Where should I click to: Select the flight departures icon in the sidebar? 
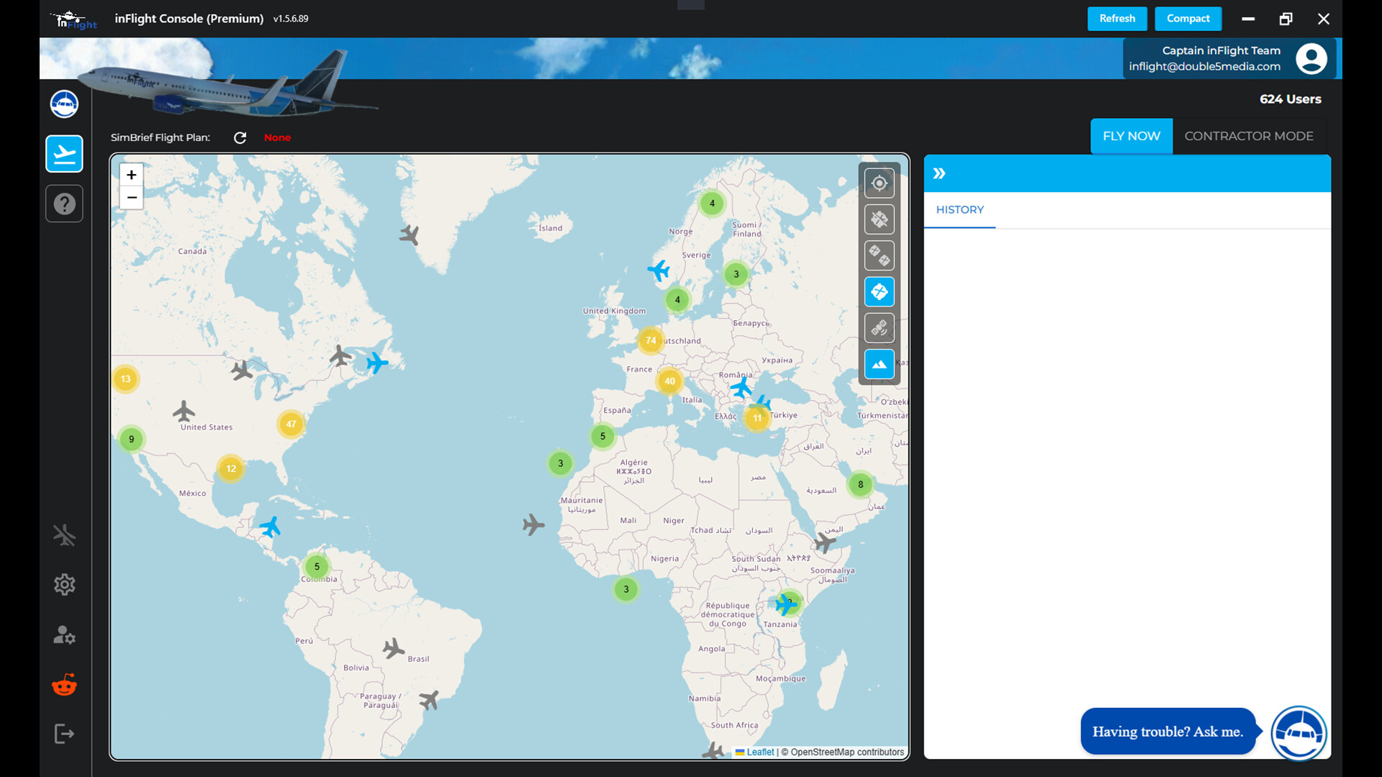[x=64, y=153]
